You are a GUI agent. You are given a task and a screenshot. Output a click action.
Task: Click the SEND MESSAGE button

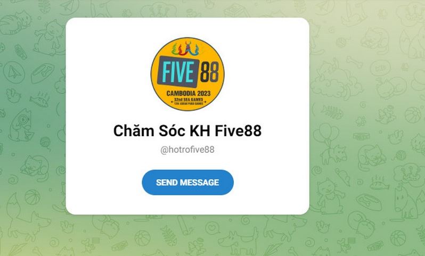[x=187, y=183]
